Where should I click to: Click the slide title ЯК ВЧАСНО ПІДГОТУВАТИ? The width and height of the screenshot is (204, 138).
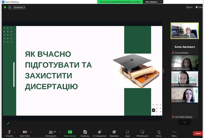pos(58,70)
